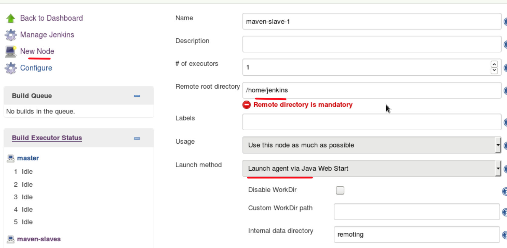This screenshot has width=507, height=248.
Task: Click No builds in the queue text
Action: coord(41,111)
